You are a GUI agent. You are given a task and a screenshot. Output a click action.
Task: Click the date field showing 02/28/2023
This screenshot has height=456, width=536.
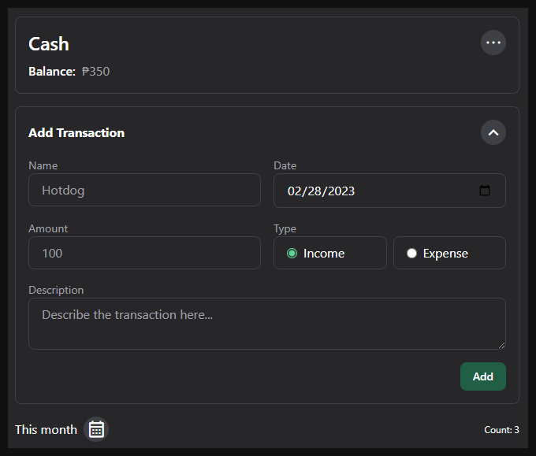[x=389, y=191]
